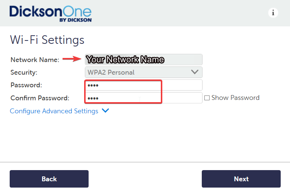The image size is (290, 195).
Task: Click the Show Password label text
Action: click(x=235, y=98)
